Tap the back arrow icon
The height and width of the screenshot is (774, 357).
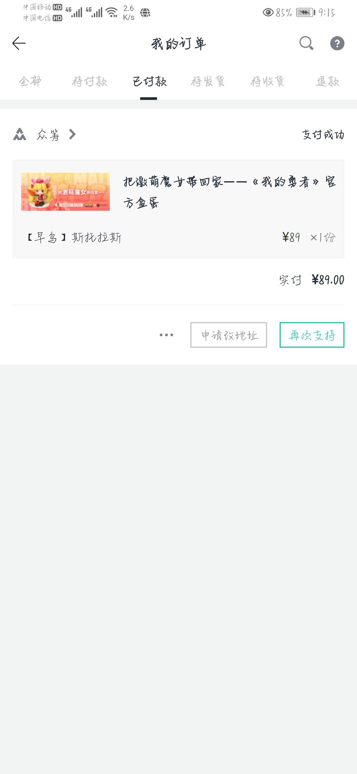point(19,43)
